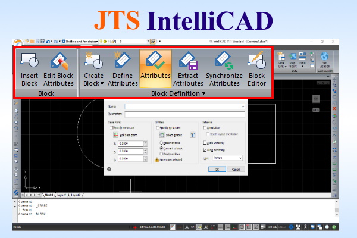
Task: Switch to the Layout1 tab
Action: click(x=61, y=195)
